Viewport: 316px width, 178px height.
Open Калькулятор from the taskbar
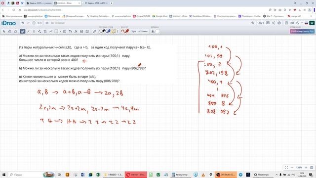tap(180, 175)
